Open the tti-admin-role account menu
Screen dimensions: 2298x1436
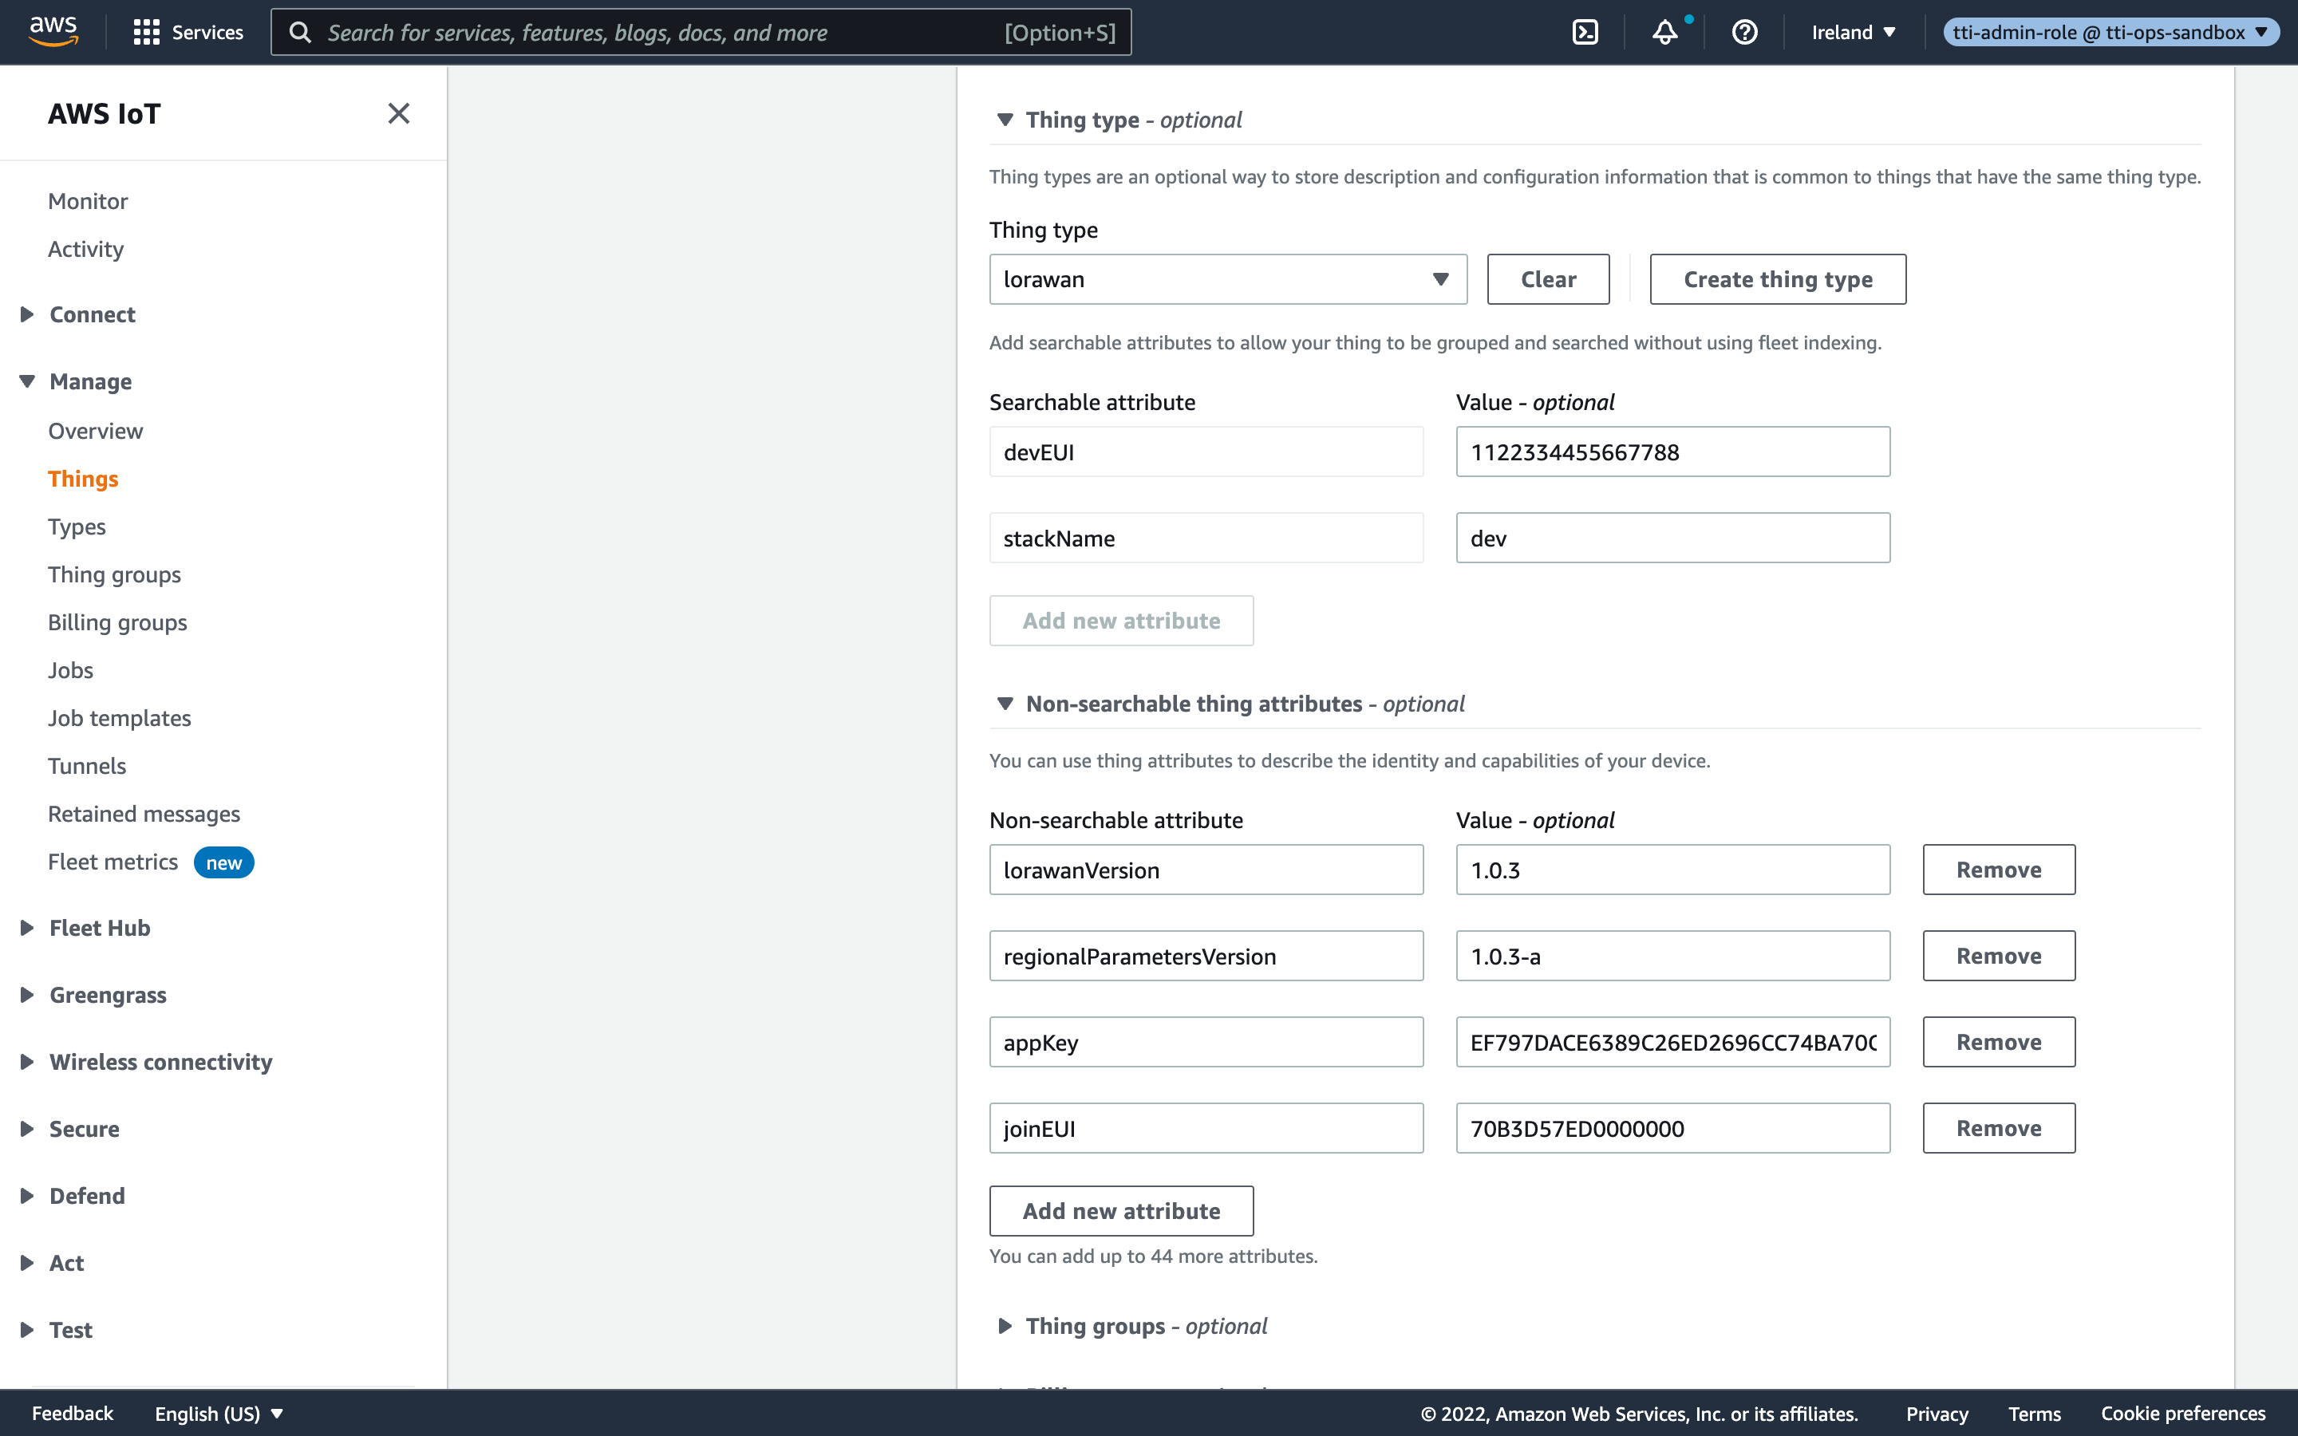(x=2110, y=32)
